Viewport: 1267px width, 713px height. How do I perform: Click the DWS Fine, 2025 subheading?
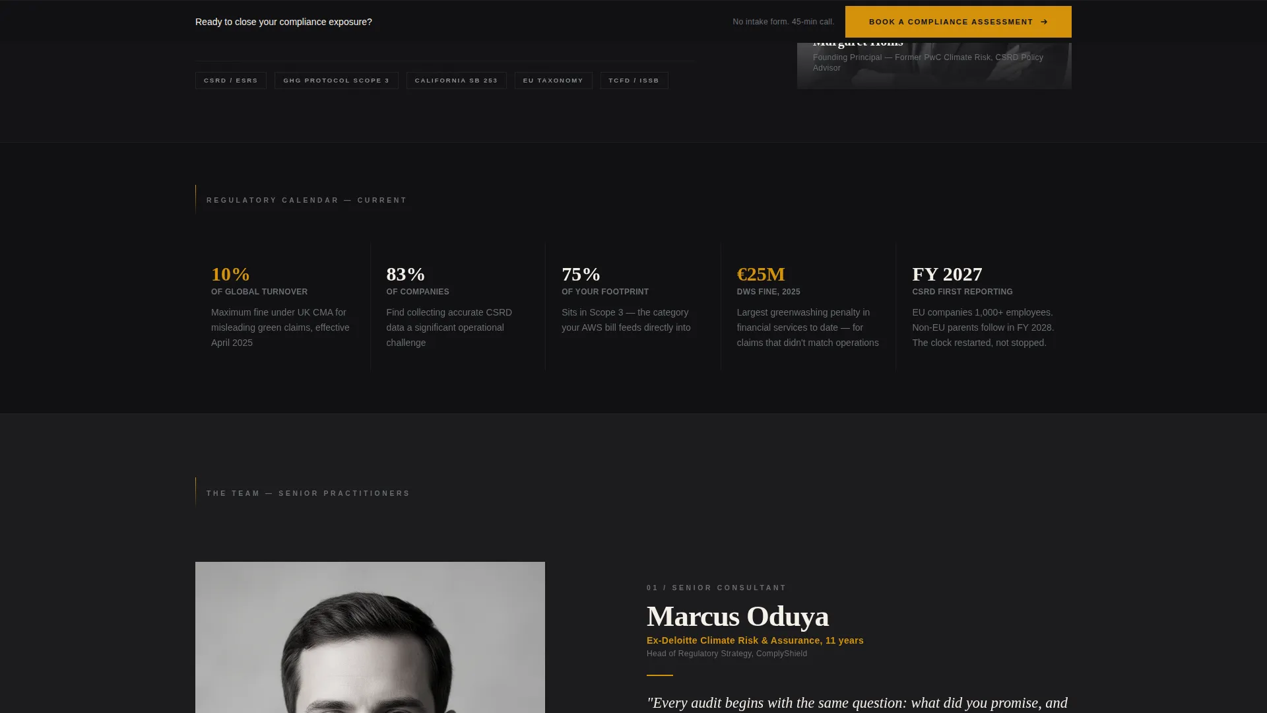[x=768, y=292]
